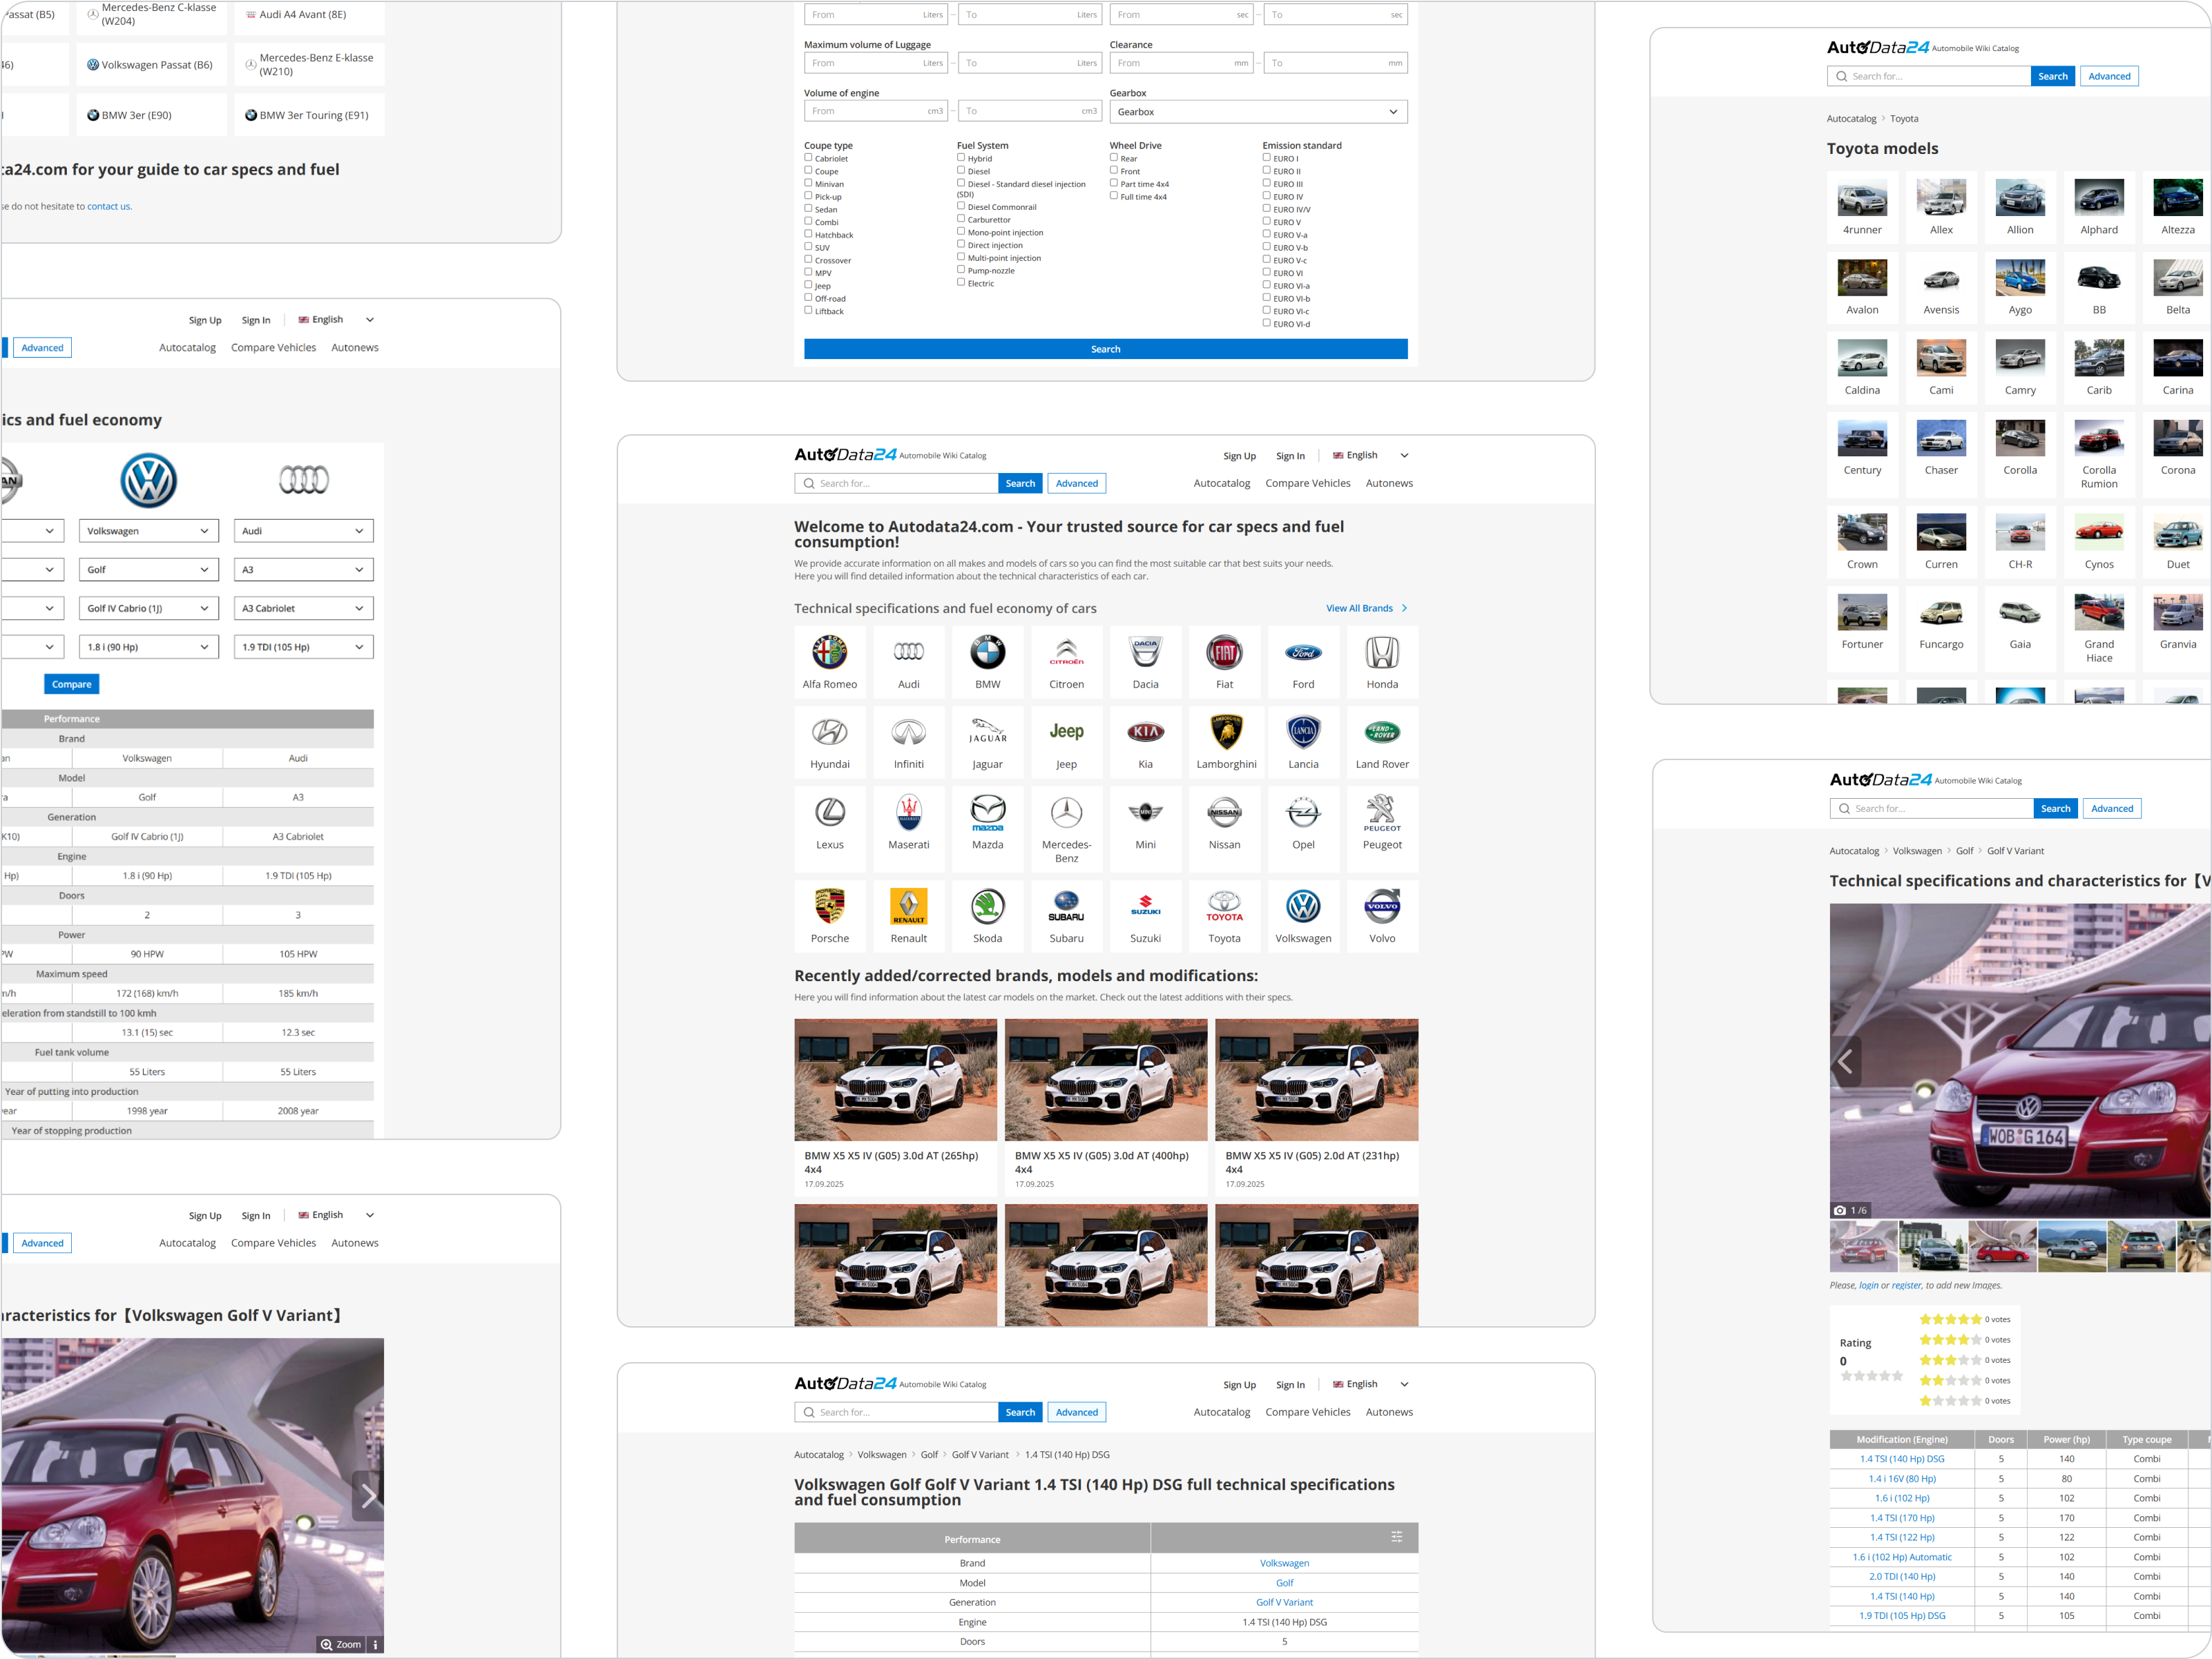Go to previous Golf photo arrow

[x=1845, y=1061]
